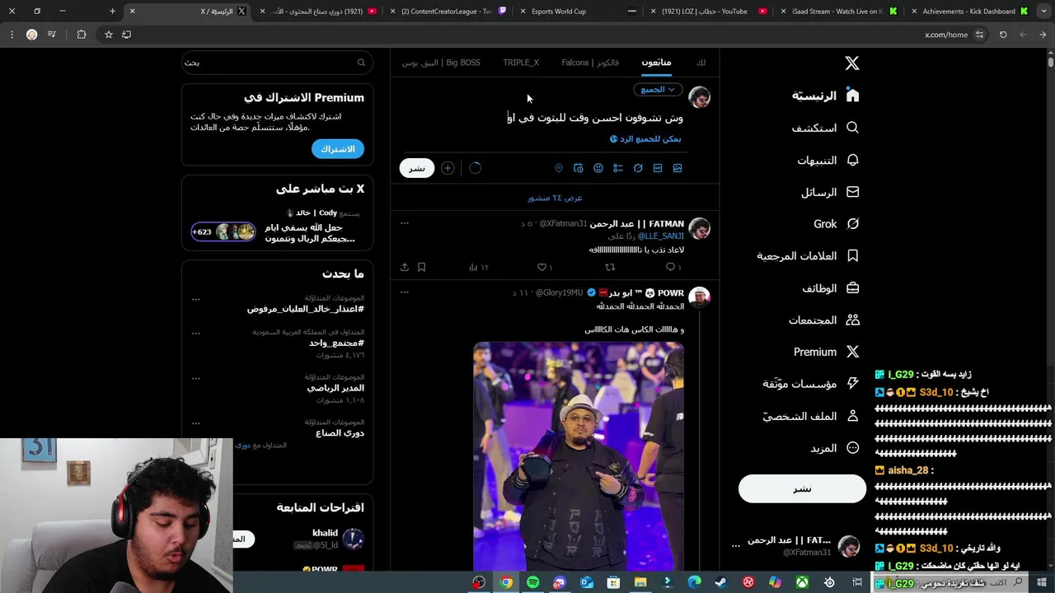Switch to ContentCreatorLeague Twitch browser tab

tap(449, 12)
